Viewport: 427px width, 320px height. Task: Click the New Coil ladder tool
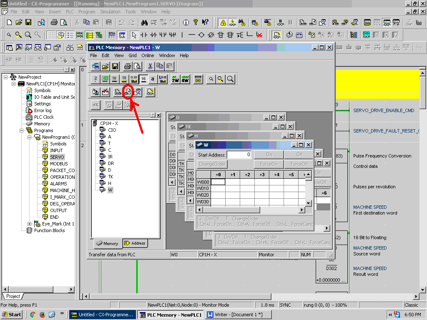tap(201, 35)
